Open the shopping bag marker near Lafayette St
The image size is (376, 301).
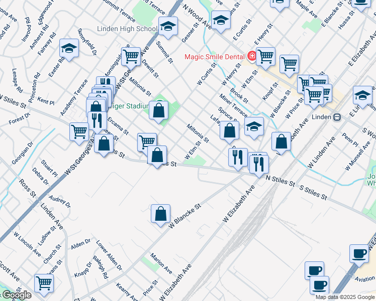pos(229,130)
